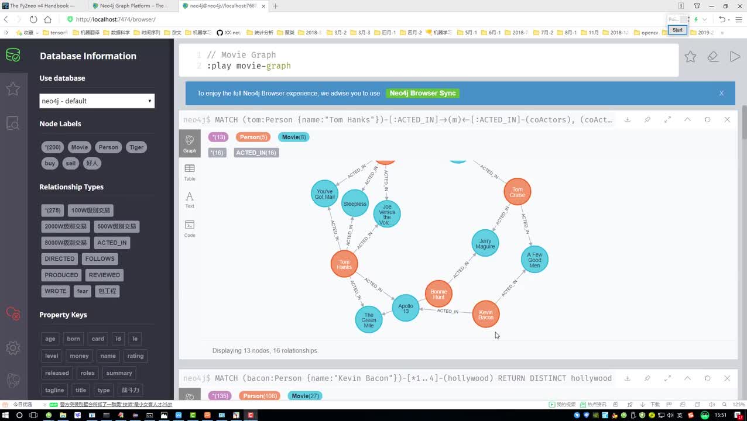The height and width of the screenshot is (421, 747).
Task: Click the ACTED_IN(16) relationship chip
Action: pyautogui.click(x=256, y=153)
